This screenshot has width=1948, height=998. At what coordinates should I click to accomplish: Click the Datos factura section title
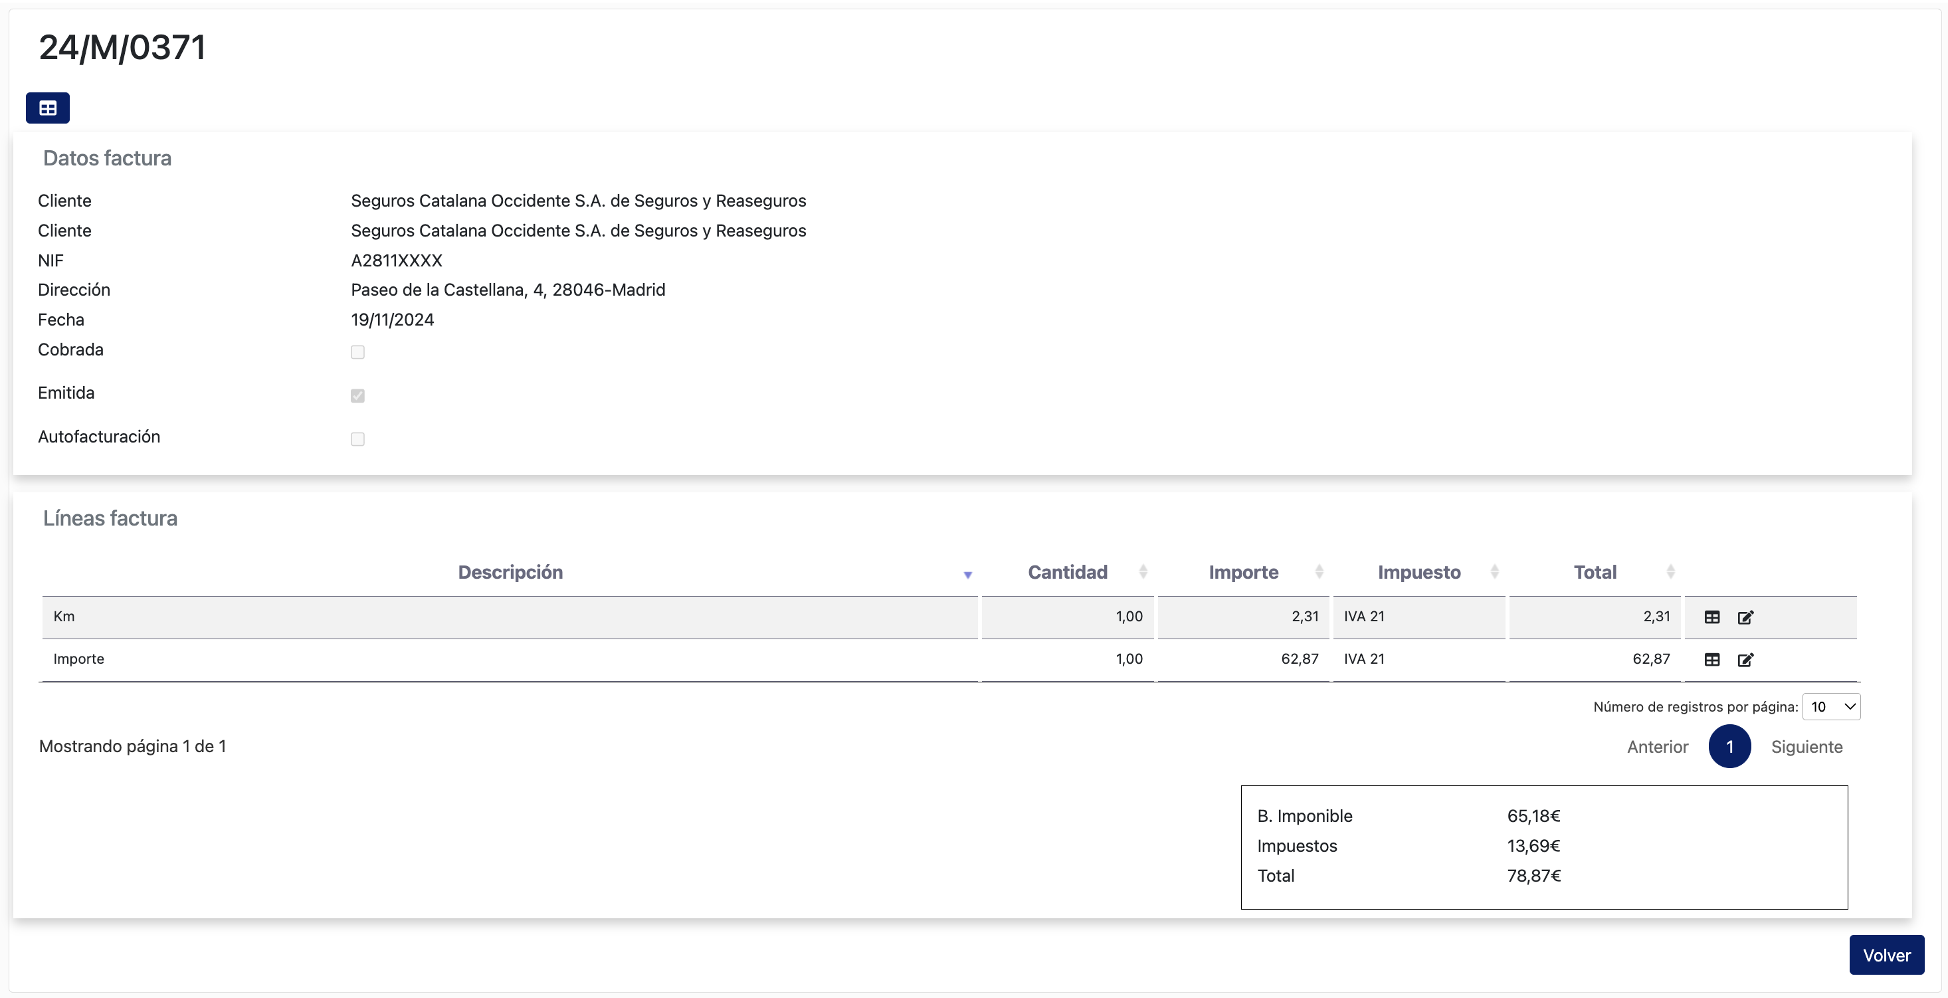[108, 158]
